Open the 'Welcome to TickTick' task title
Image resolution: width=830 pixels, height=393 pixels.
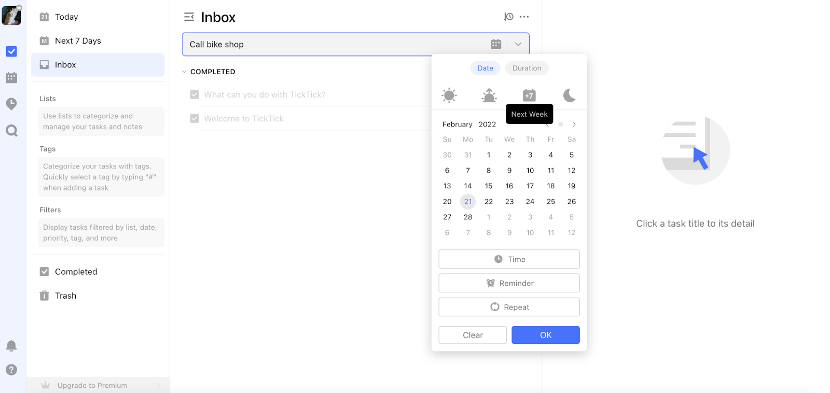click(244, 118)
